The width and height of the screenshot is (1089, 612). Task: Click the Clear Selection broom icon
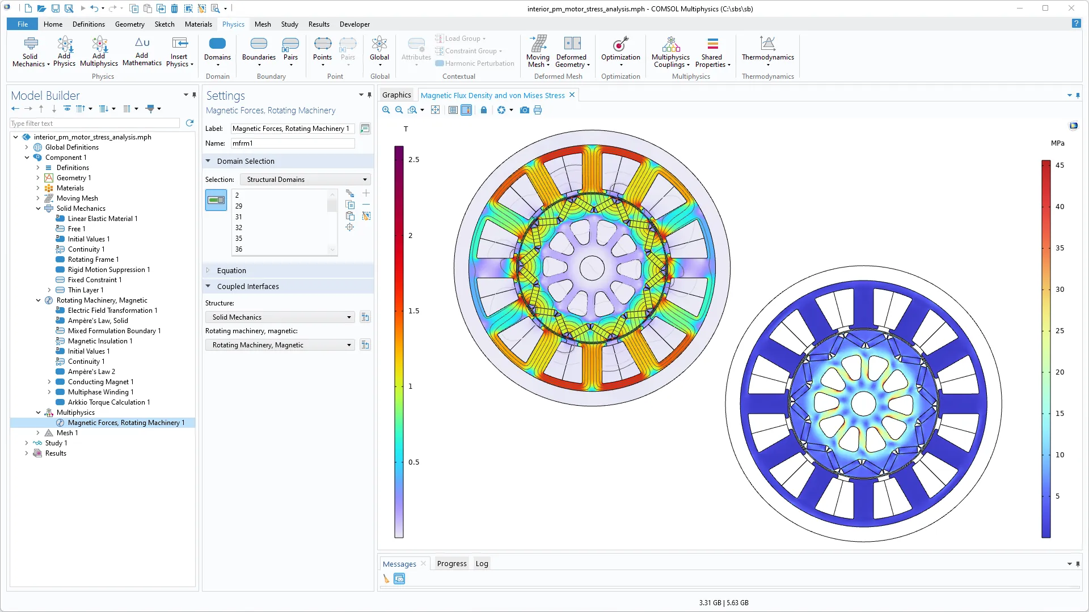pos(366,216)
